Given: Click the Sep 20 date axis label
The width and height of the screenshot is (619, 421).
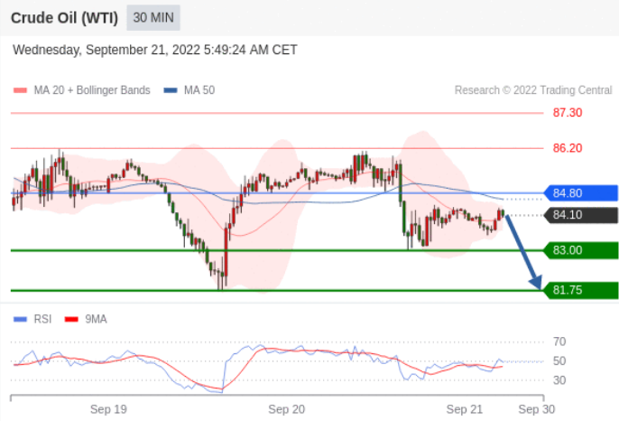Looking at the screenshot, I should (287, 409).
